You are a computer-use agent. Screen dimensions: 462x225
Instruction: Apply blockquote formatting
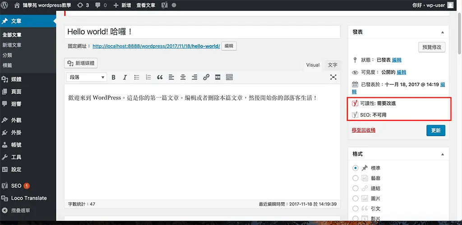[x=160, y=77]
